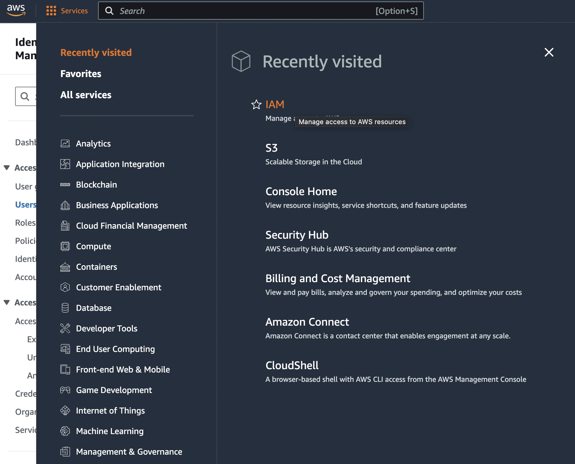This screenshot has height=464, width=575.
Task: Open Amazon Connect
Action: [307, 322]
